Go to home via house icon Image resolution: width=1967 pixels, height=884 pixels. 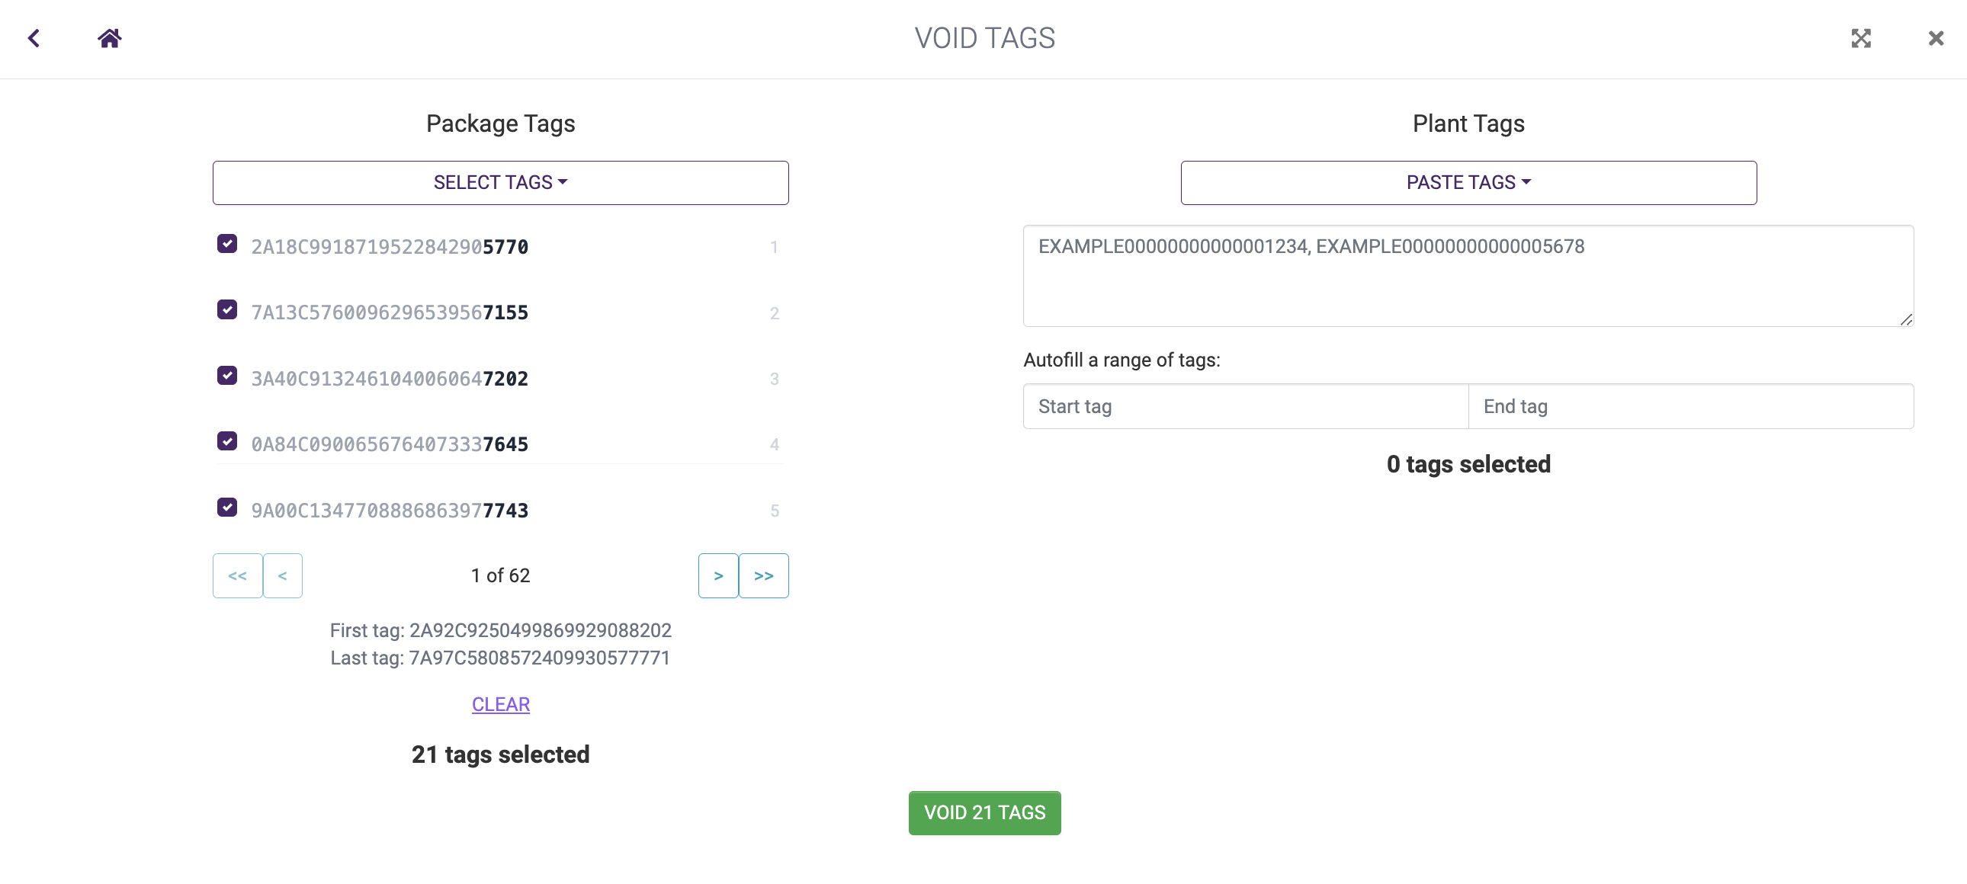point(109,38)
